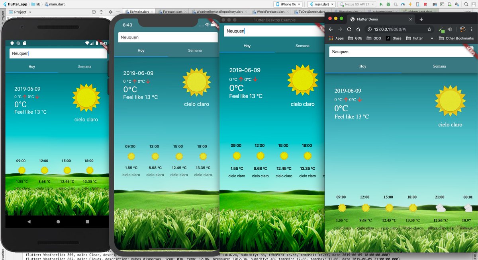478x260 pixels.
Task: Select Hoy tab in Android emulator
Action: tap(32, 66)
